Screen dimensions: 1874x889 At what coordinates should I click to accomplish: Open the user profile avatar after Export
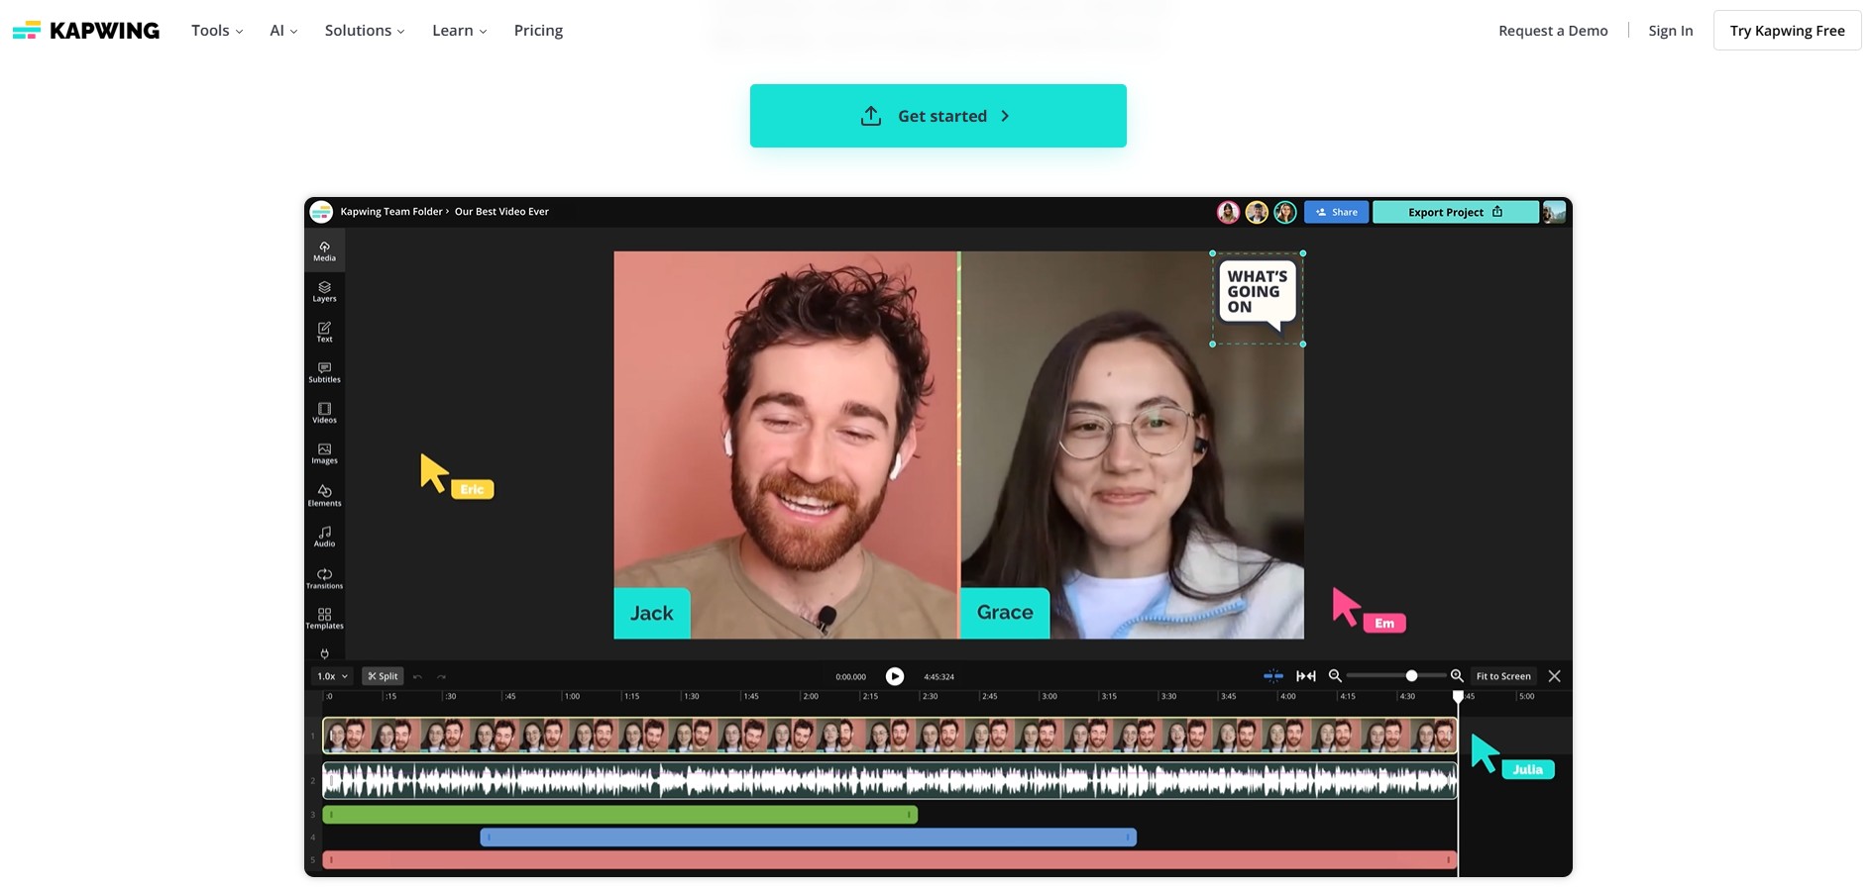1554,212
